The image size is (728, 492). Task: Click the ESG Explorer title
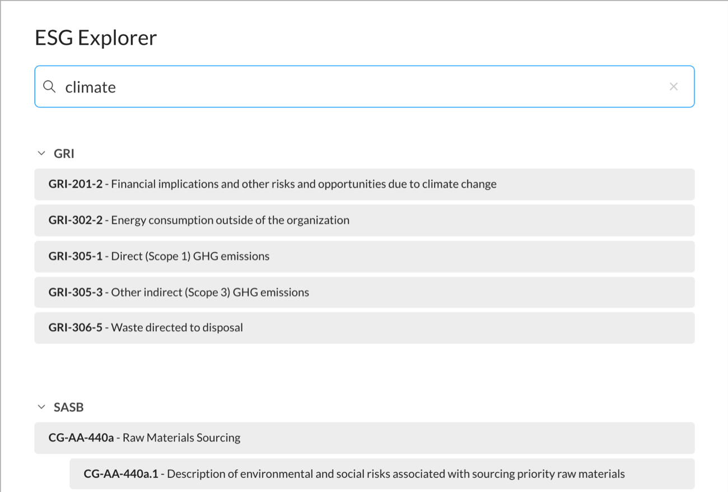pyautogui.click(x=96, y=38)
